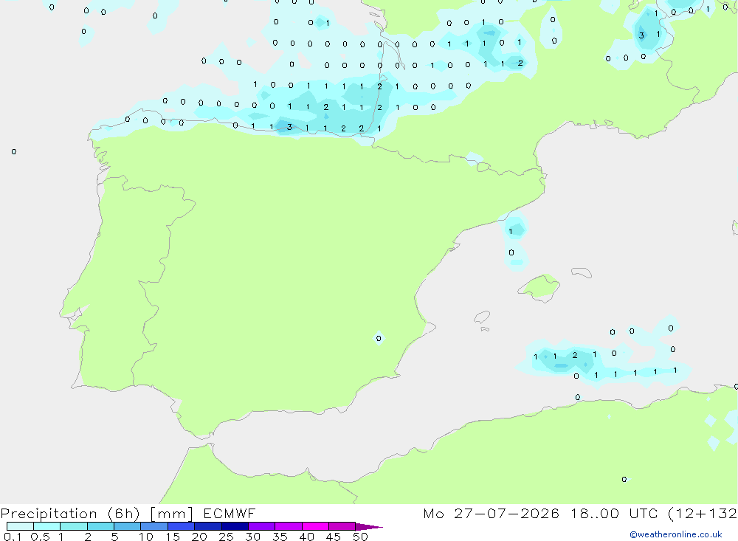Click the 2–5 mm legend color swatch
The height and width of the screenshot is (541, 738).
(100, 526)
